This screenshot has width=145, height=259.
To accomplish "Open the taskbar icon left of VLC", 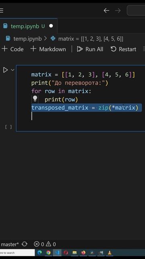I will 101,253.
